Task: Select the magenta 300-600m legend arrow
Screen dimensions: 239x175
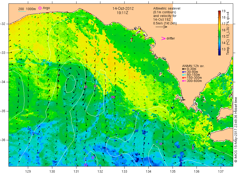Action: click(184, 81)
